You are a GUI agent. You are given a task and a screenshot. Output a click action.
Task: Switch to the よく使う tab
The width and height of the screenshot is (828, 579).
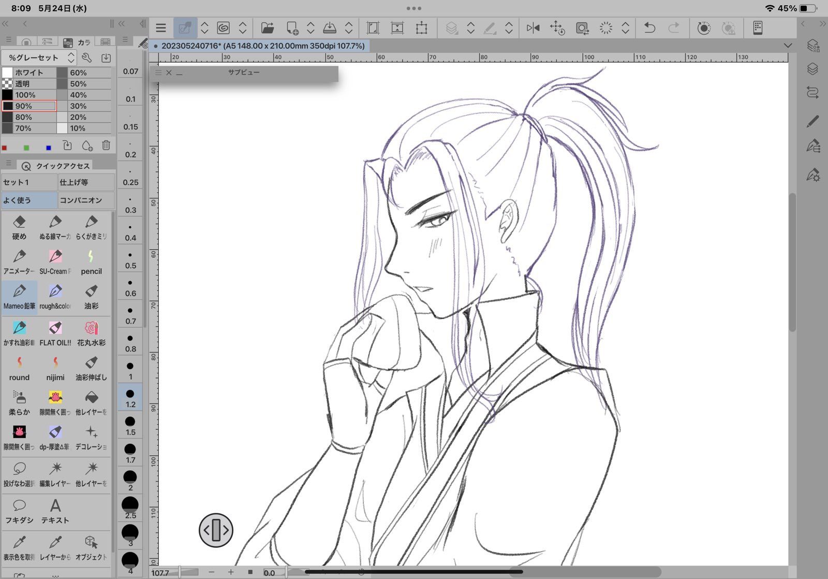pyautogui.click(x=29, y=200)
